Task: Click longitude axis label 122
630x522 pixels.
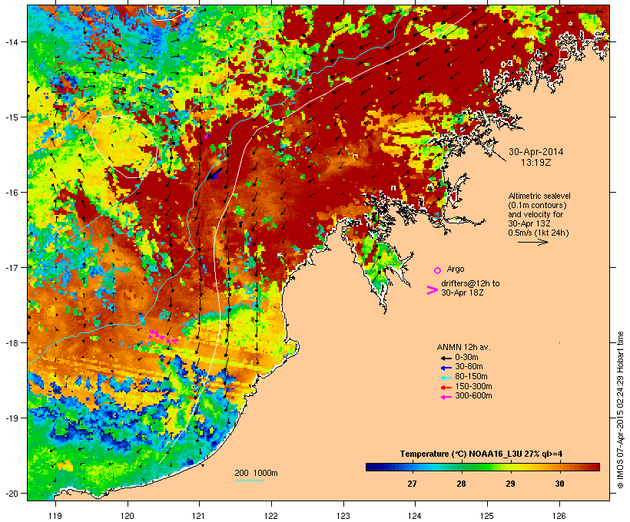Action: [x=271, y=516]
